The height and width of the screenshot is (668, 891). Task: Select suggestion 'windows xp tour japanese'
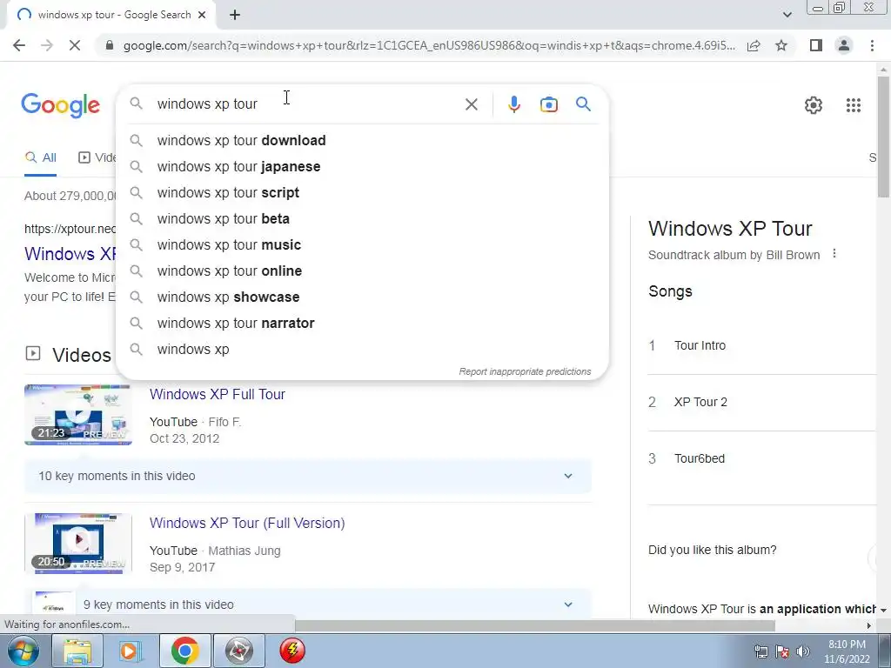pos(362,166)
